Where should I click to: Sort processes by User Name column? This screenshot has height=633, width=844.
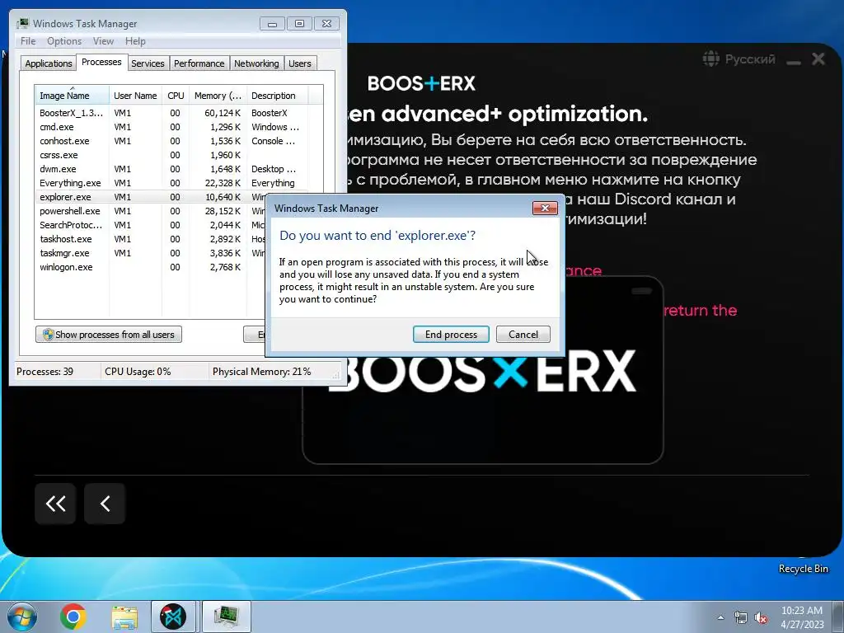pos(135,96)
